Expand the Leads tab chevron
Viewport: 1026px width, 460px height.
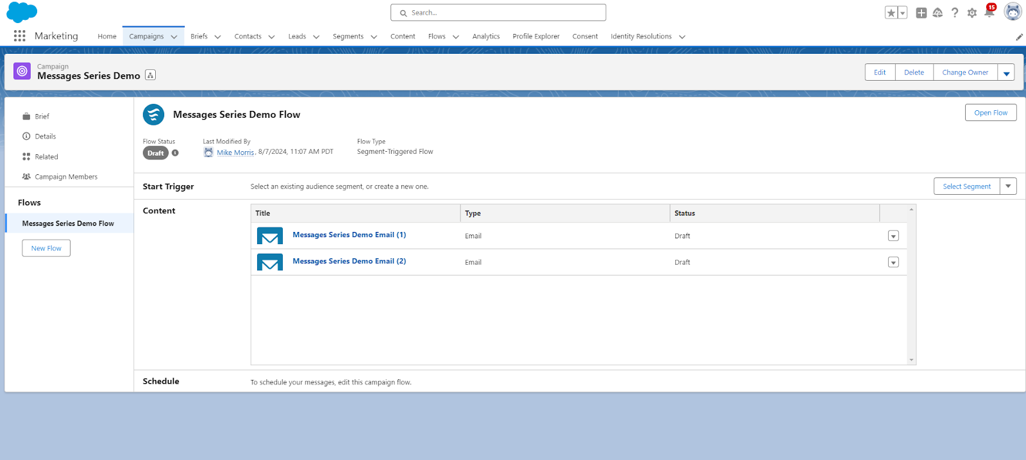[316, 37]
